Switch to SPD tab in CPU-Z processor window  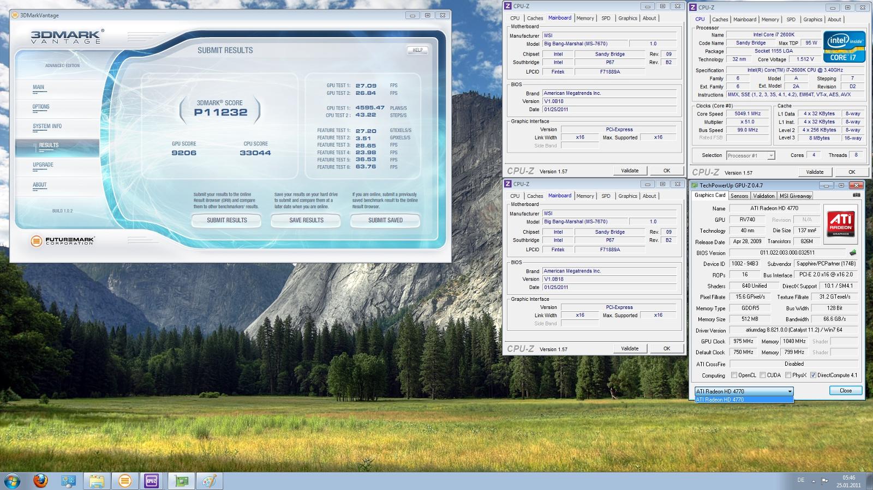click(x=791, y=20)
